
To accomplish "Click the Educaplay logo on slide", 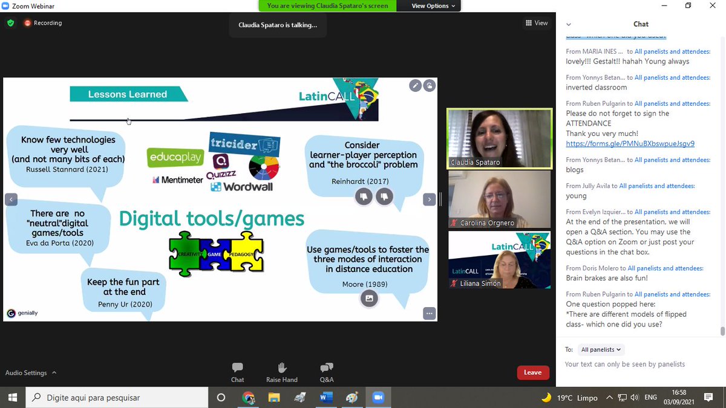I will [175, 157].
